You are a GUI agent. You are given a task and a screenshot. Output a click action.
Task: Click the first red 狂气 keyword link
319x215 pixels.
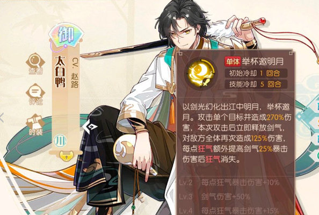click(x=205, y=149)
